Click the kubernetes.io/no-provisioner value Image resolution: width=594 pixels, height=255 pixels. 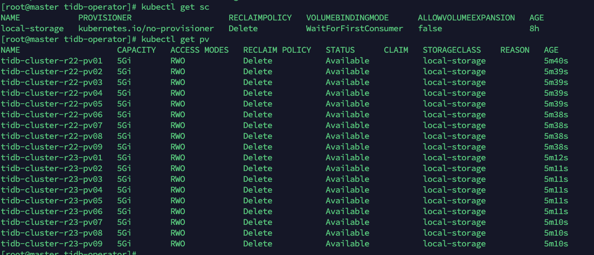coord(146,29)
